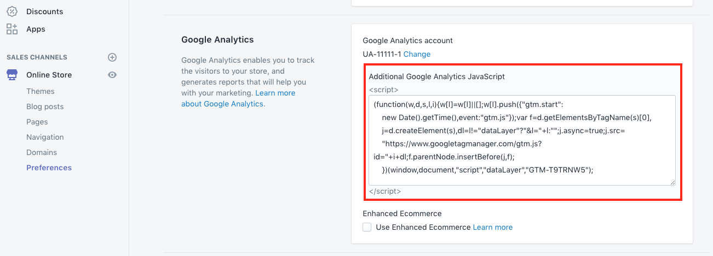Click the Apps grid icon
This screenshot has height=256, width=713.
[12, 29]
